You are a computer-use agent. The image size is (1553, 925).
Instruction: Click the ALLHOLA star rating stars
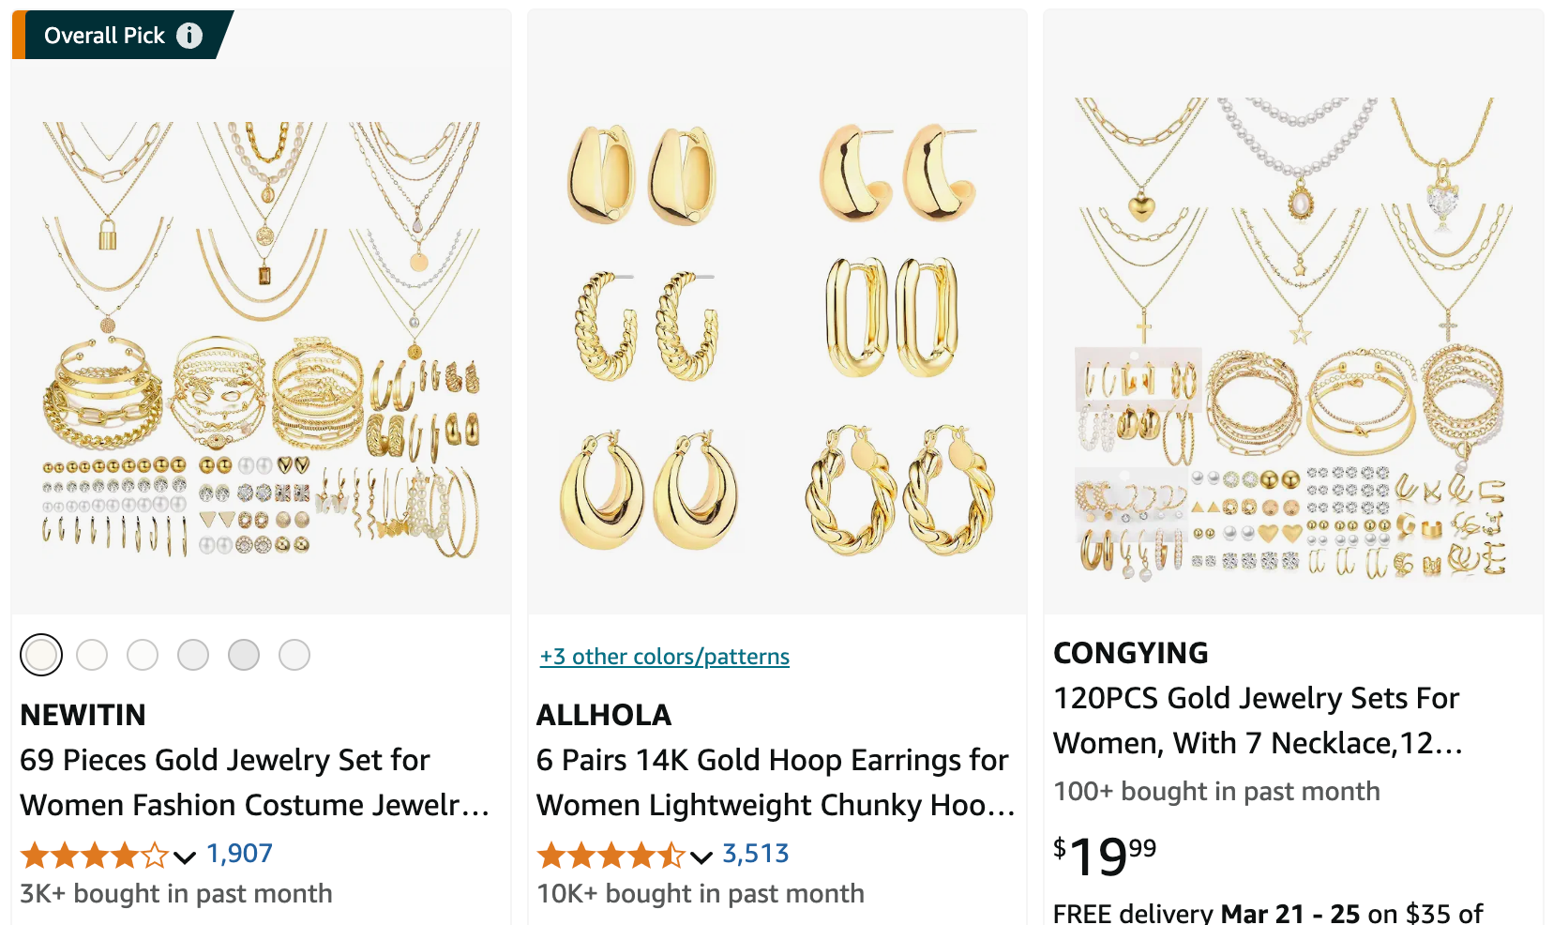pos(610,855)
